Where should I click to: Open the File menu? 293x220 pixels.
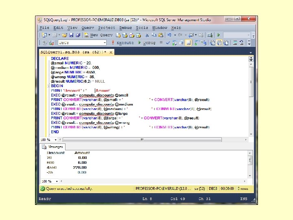pos(44,28)
